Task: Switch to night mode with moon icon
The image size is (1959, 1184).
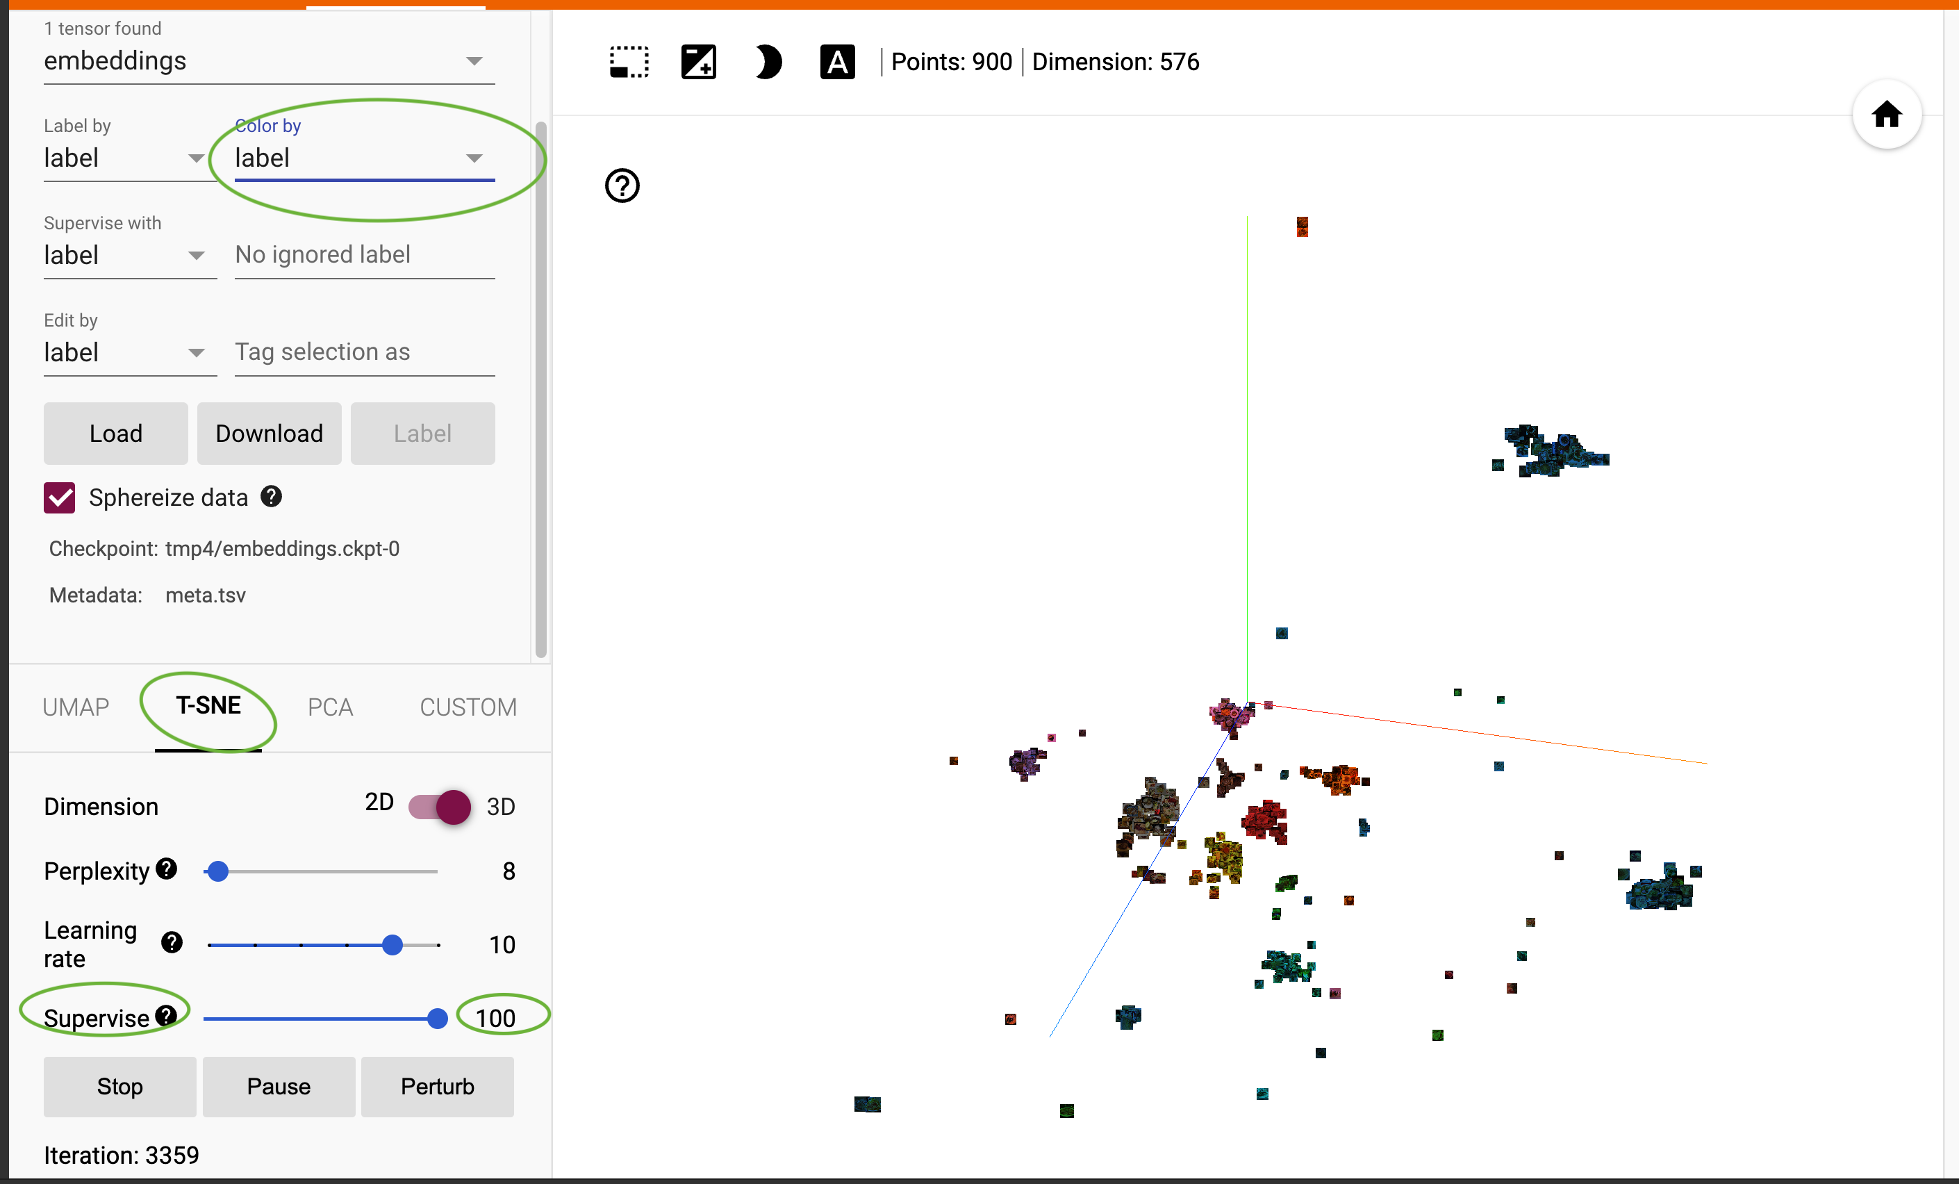Action: (768, 61)
